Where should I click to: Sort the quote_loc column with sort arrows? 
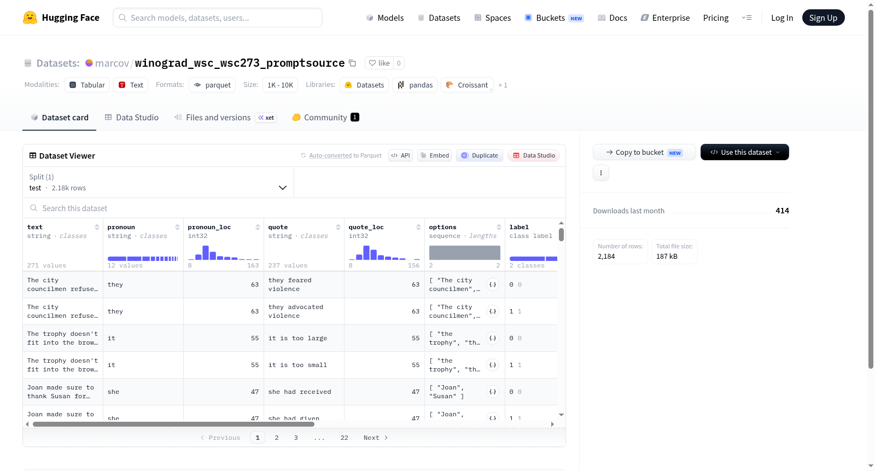(418, 227)
